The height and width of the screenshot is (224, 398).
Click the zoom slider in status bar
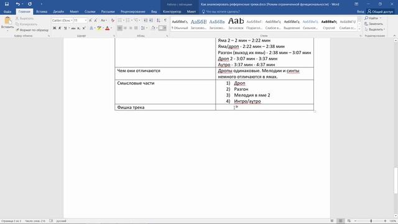pyautogui.click(x=371, y=221)
